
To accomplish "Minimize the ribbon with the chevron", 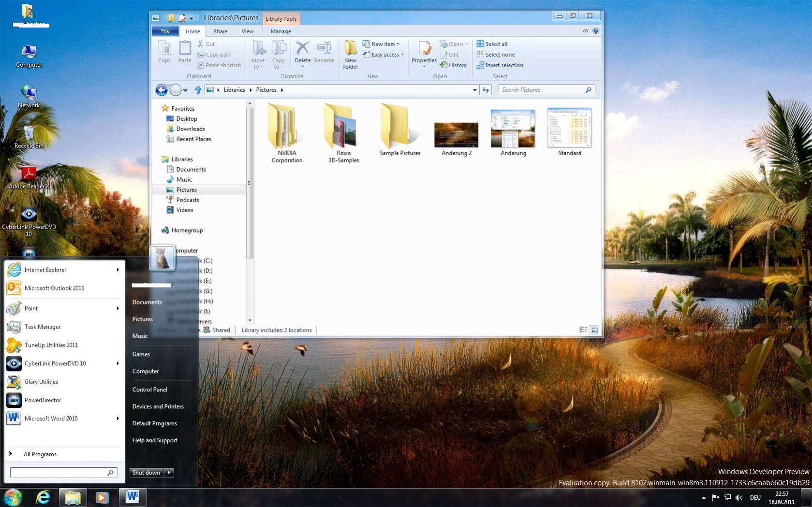I will (x=585, y=30).
